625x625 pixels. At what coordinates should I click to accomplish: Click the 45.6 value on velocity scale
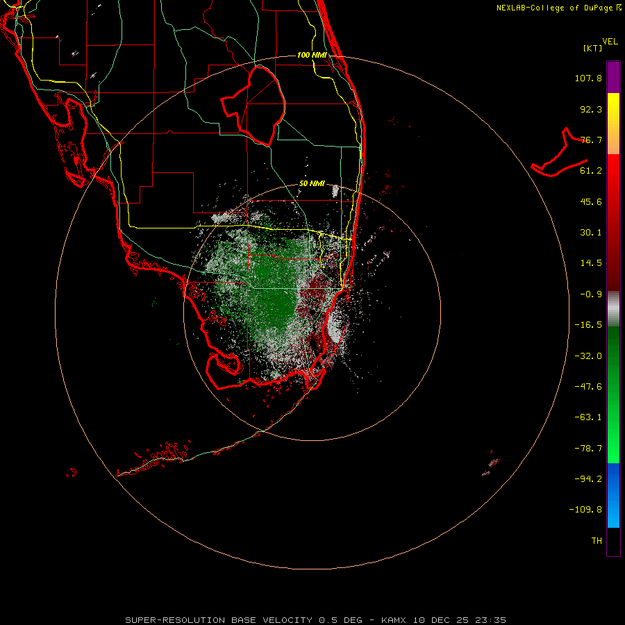coord(591,201)
